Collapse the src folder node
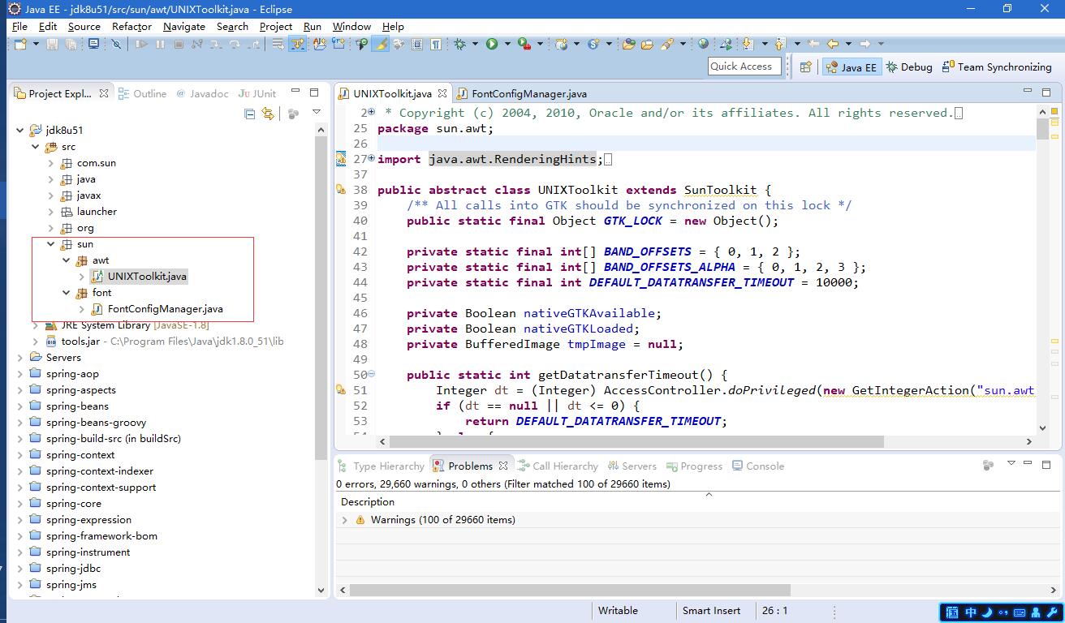Viewport: 1065px width, 623px height. (x=35, y=147)
